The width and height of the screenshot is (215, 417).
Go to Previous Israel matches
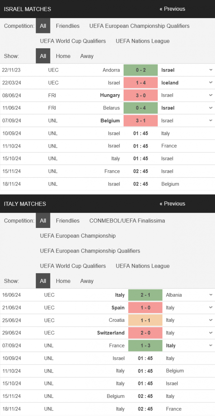coord(172,9)
